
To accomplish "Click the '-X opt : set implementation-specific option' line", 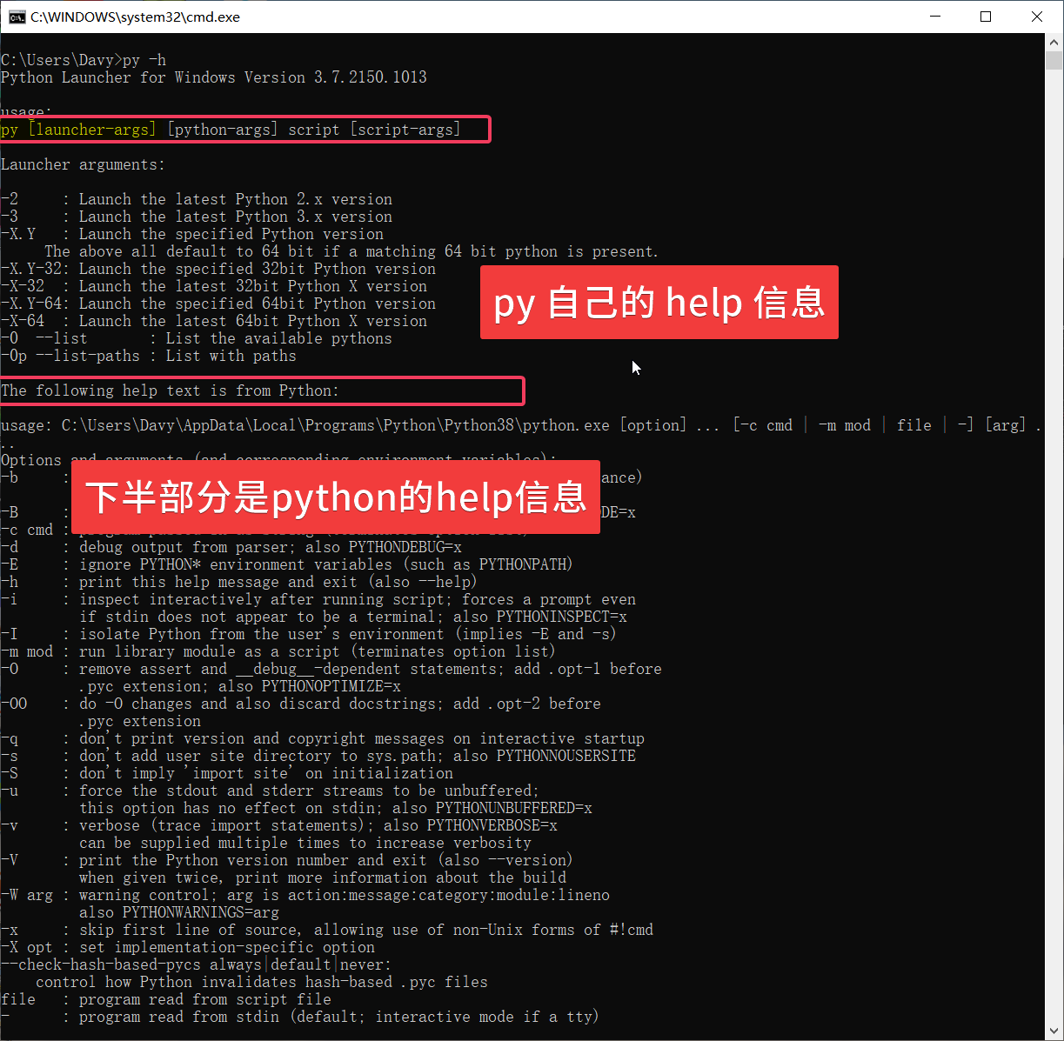I will point(188,947).
